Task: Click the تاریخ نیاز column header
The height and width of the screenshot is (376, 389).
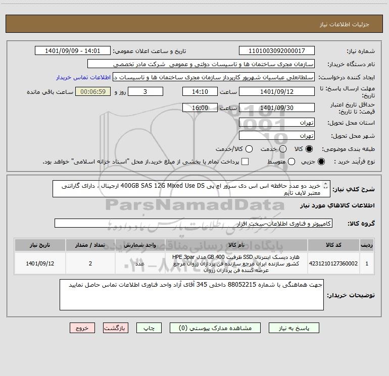Action: coord(40,245)
